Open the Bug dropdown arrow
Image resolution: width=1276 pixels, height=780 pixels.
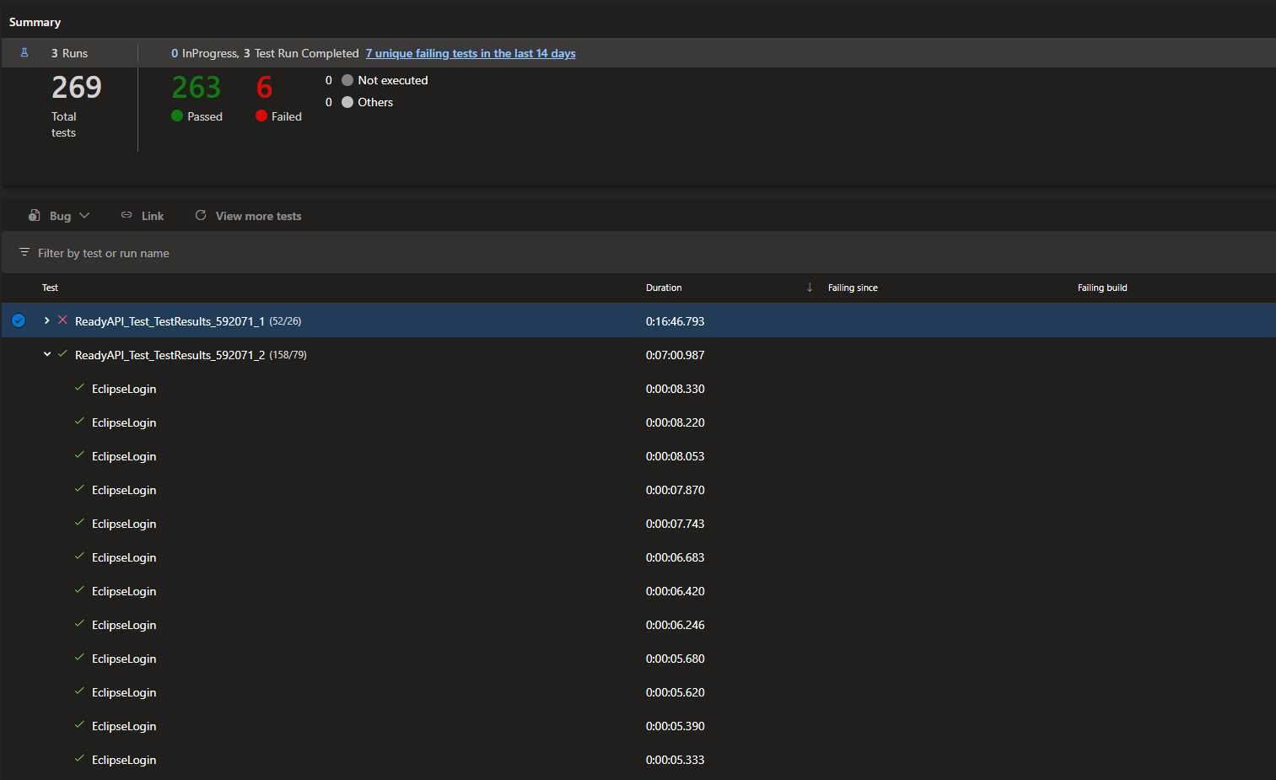click(84, 216)
